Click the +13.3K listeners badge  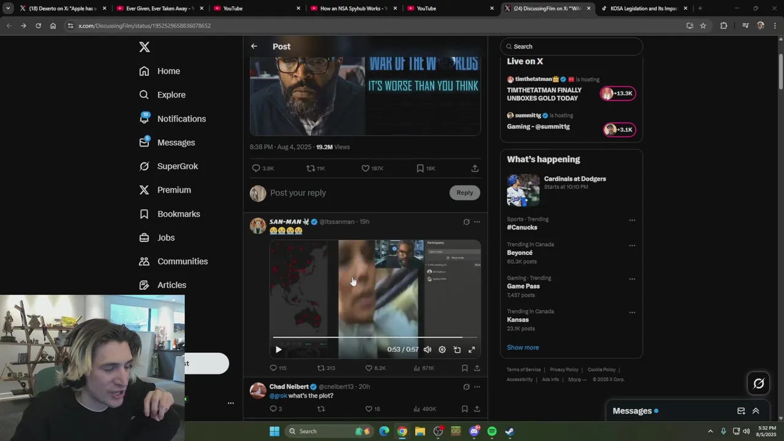pos(618,94)
